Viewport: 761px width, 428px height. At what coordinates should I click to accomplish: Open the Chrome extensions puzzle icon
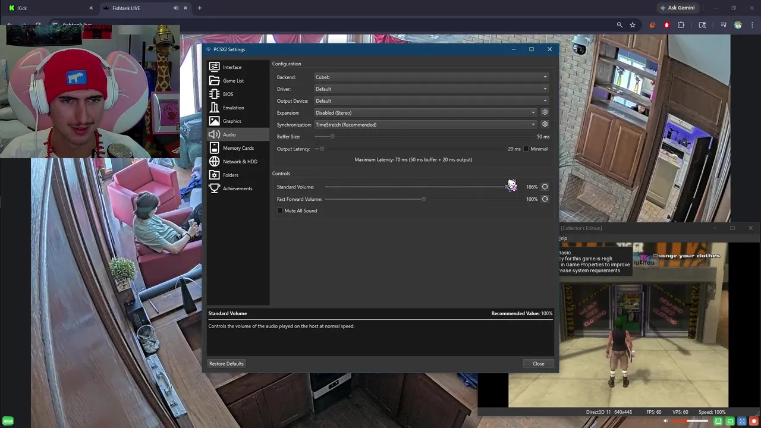tap(681, 25)
